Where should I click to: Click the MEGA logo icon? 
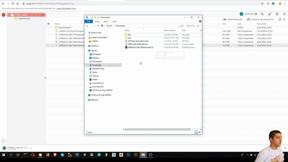click(4, 15)
